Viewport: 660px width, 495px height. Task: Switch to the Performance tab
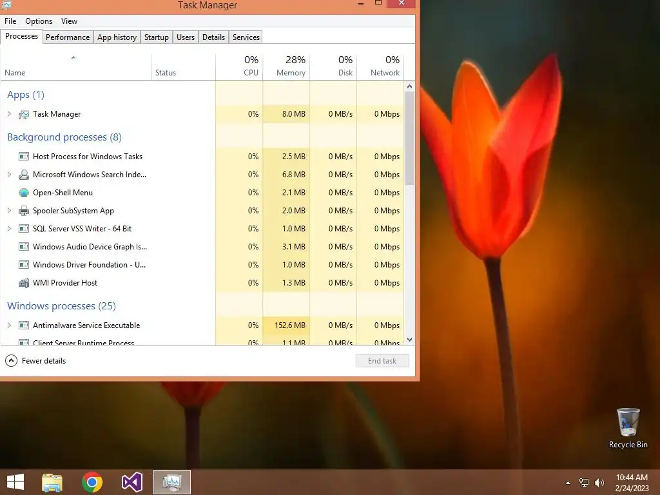pyautogui.click(x=68, y=37)
